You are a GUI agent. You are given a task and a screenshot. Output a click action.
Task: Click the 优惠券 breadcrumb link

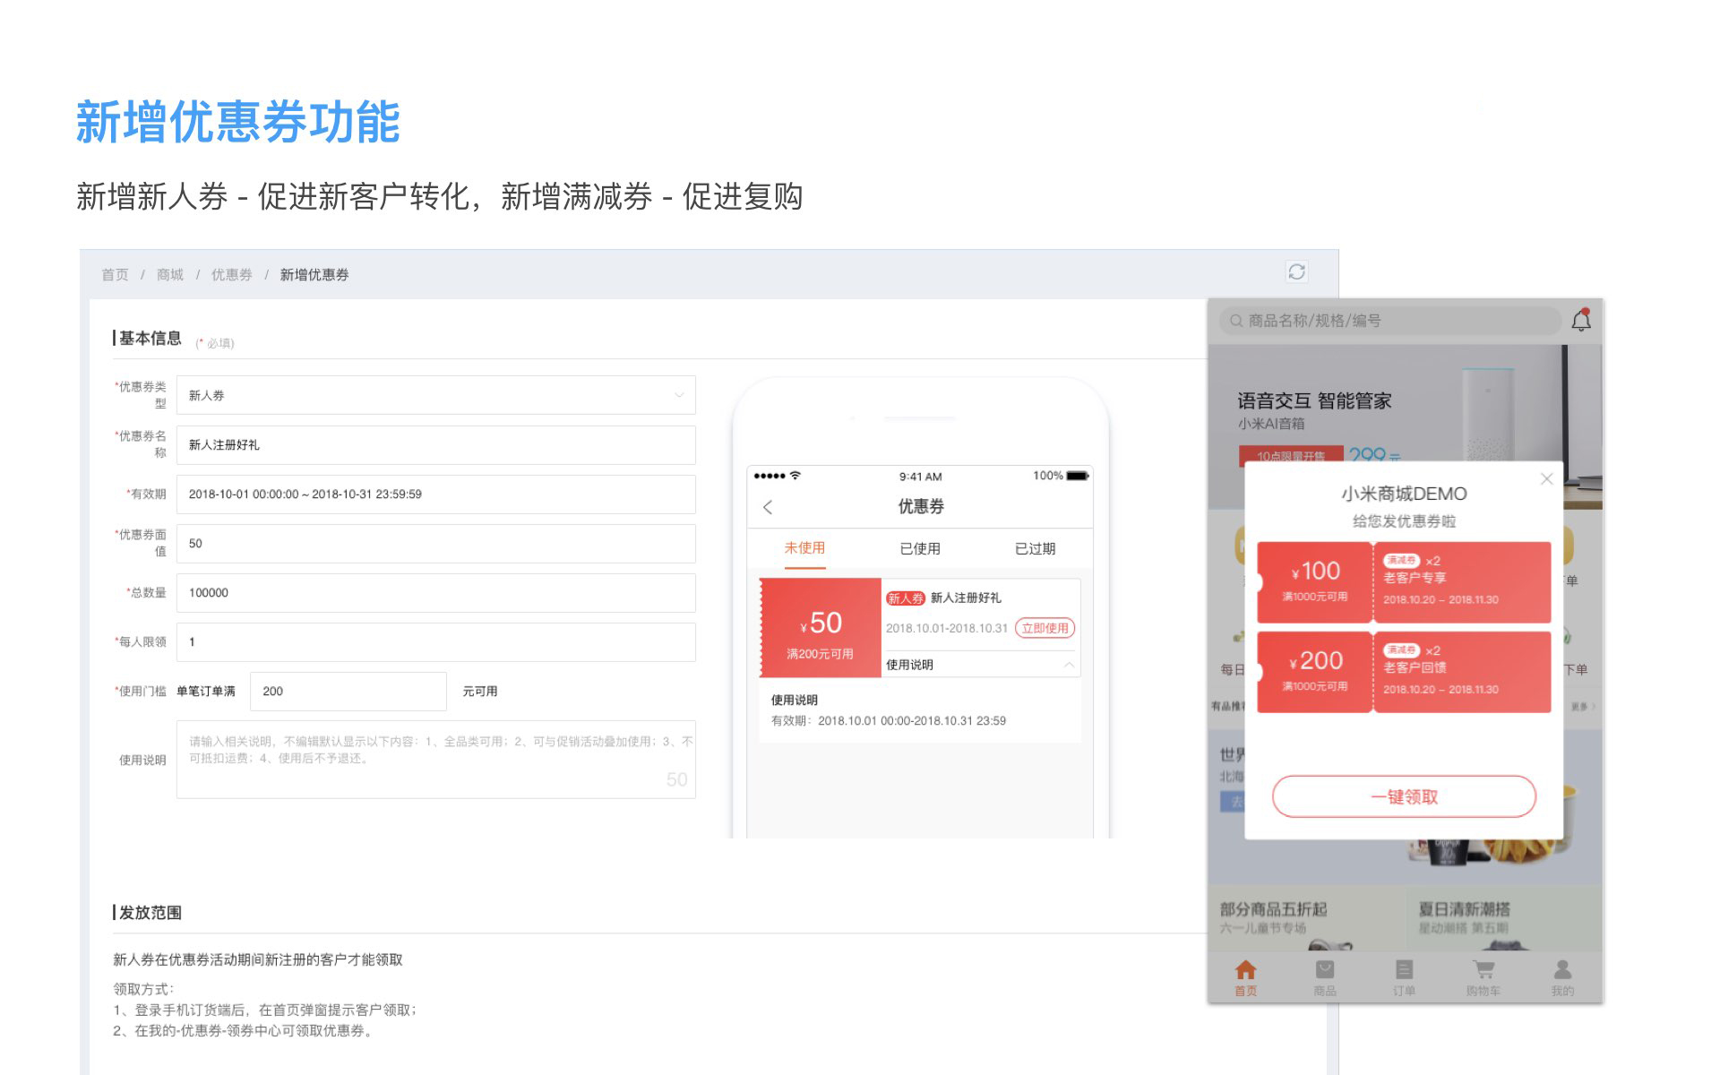(x=231, y=275)
